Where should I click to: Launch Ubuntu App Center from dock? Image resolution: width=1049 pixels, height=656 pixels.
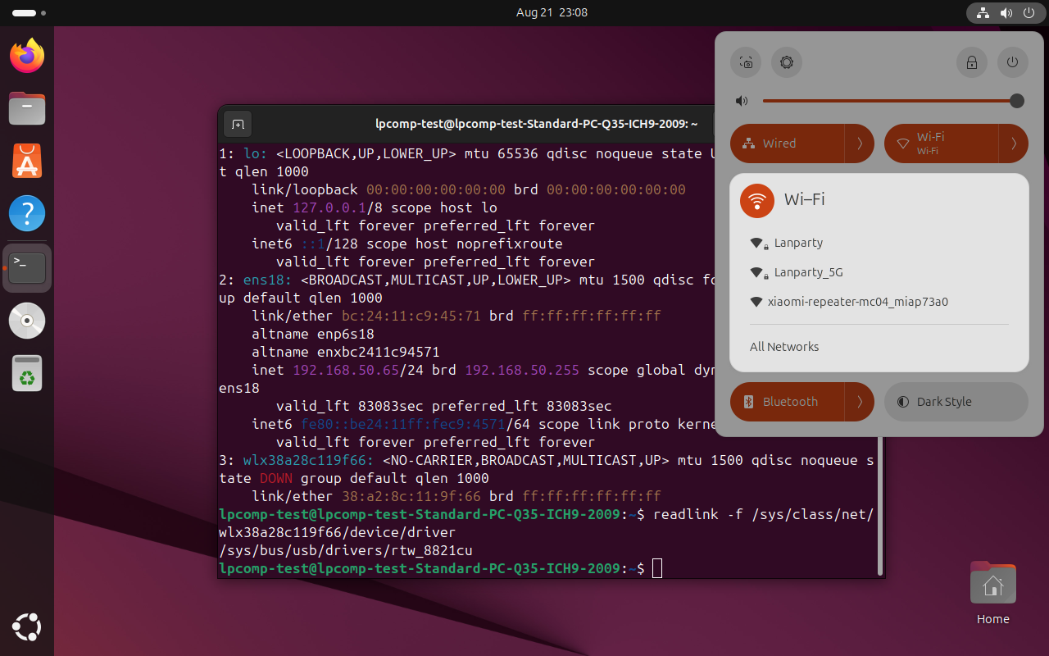27,161
